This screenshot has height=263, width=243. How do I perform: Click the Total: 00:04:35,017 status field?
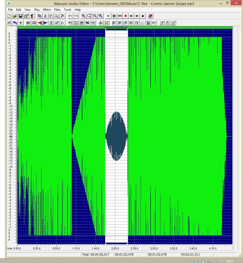97,254
